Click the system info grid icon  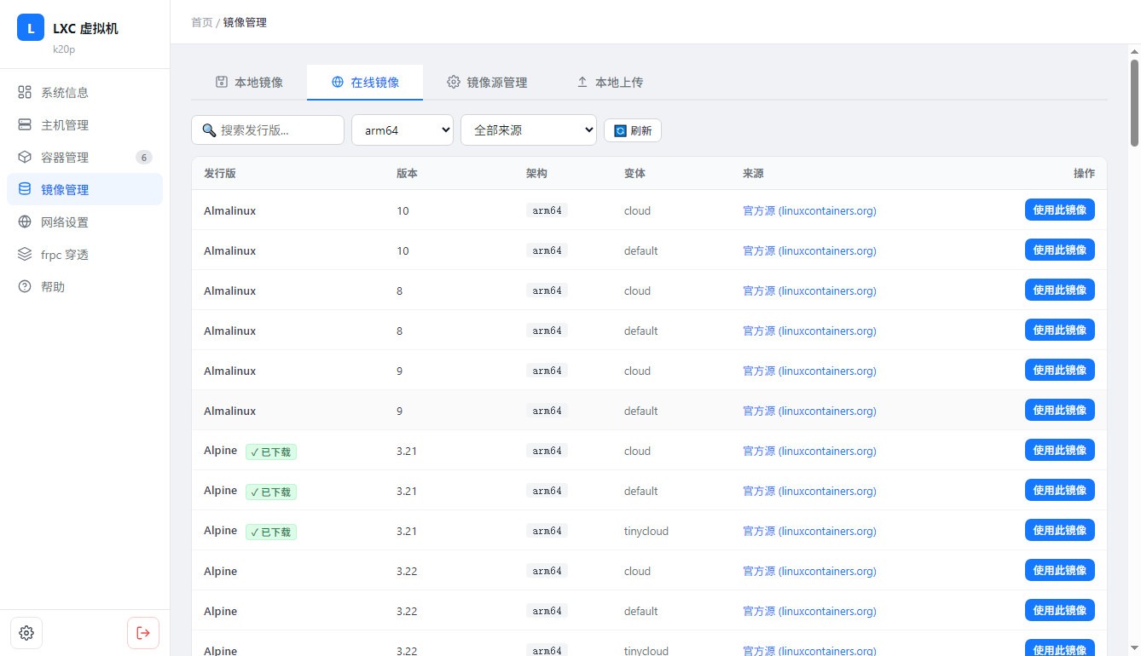[25, 92]
